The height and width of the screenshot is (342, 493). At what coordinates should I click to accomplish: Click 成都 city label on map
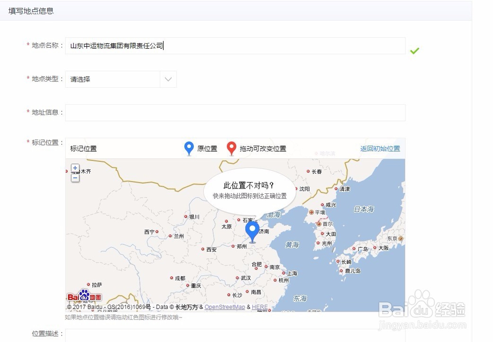click(x=180, y=278)
